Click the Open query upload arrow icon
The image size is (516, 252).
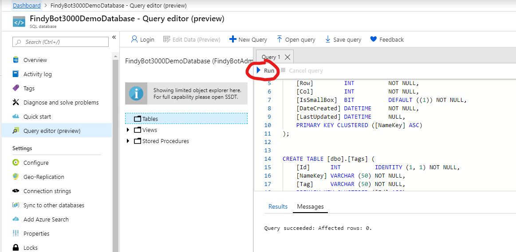pos(280,39)
